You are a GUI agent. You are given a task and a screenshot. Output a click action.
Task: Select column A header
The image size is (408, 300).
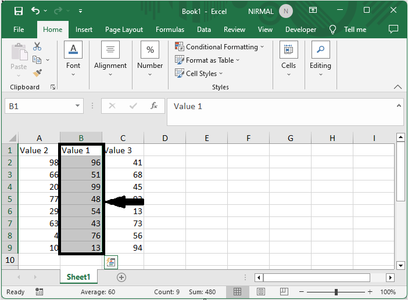point(40,138)
